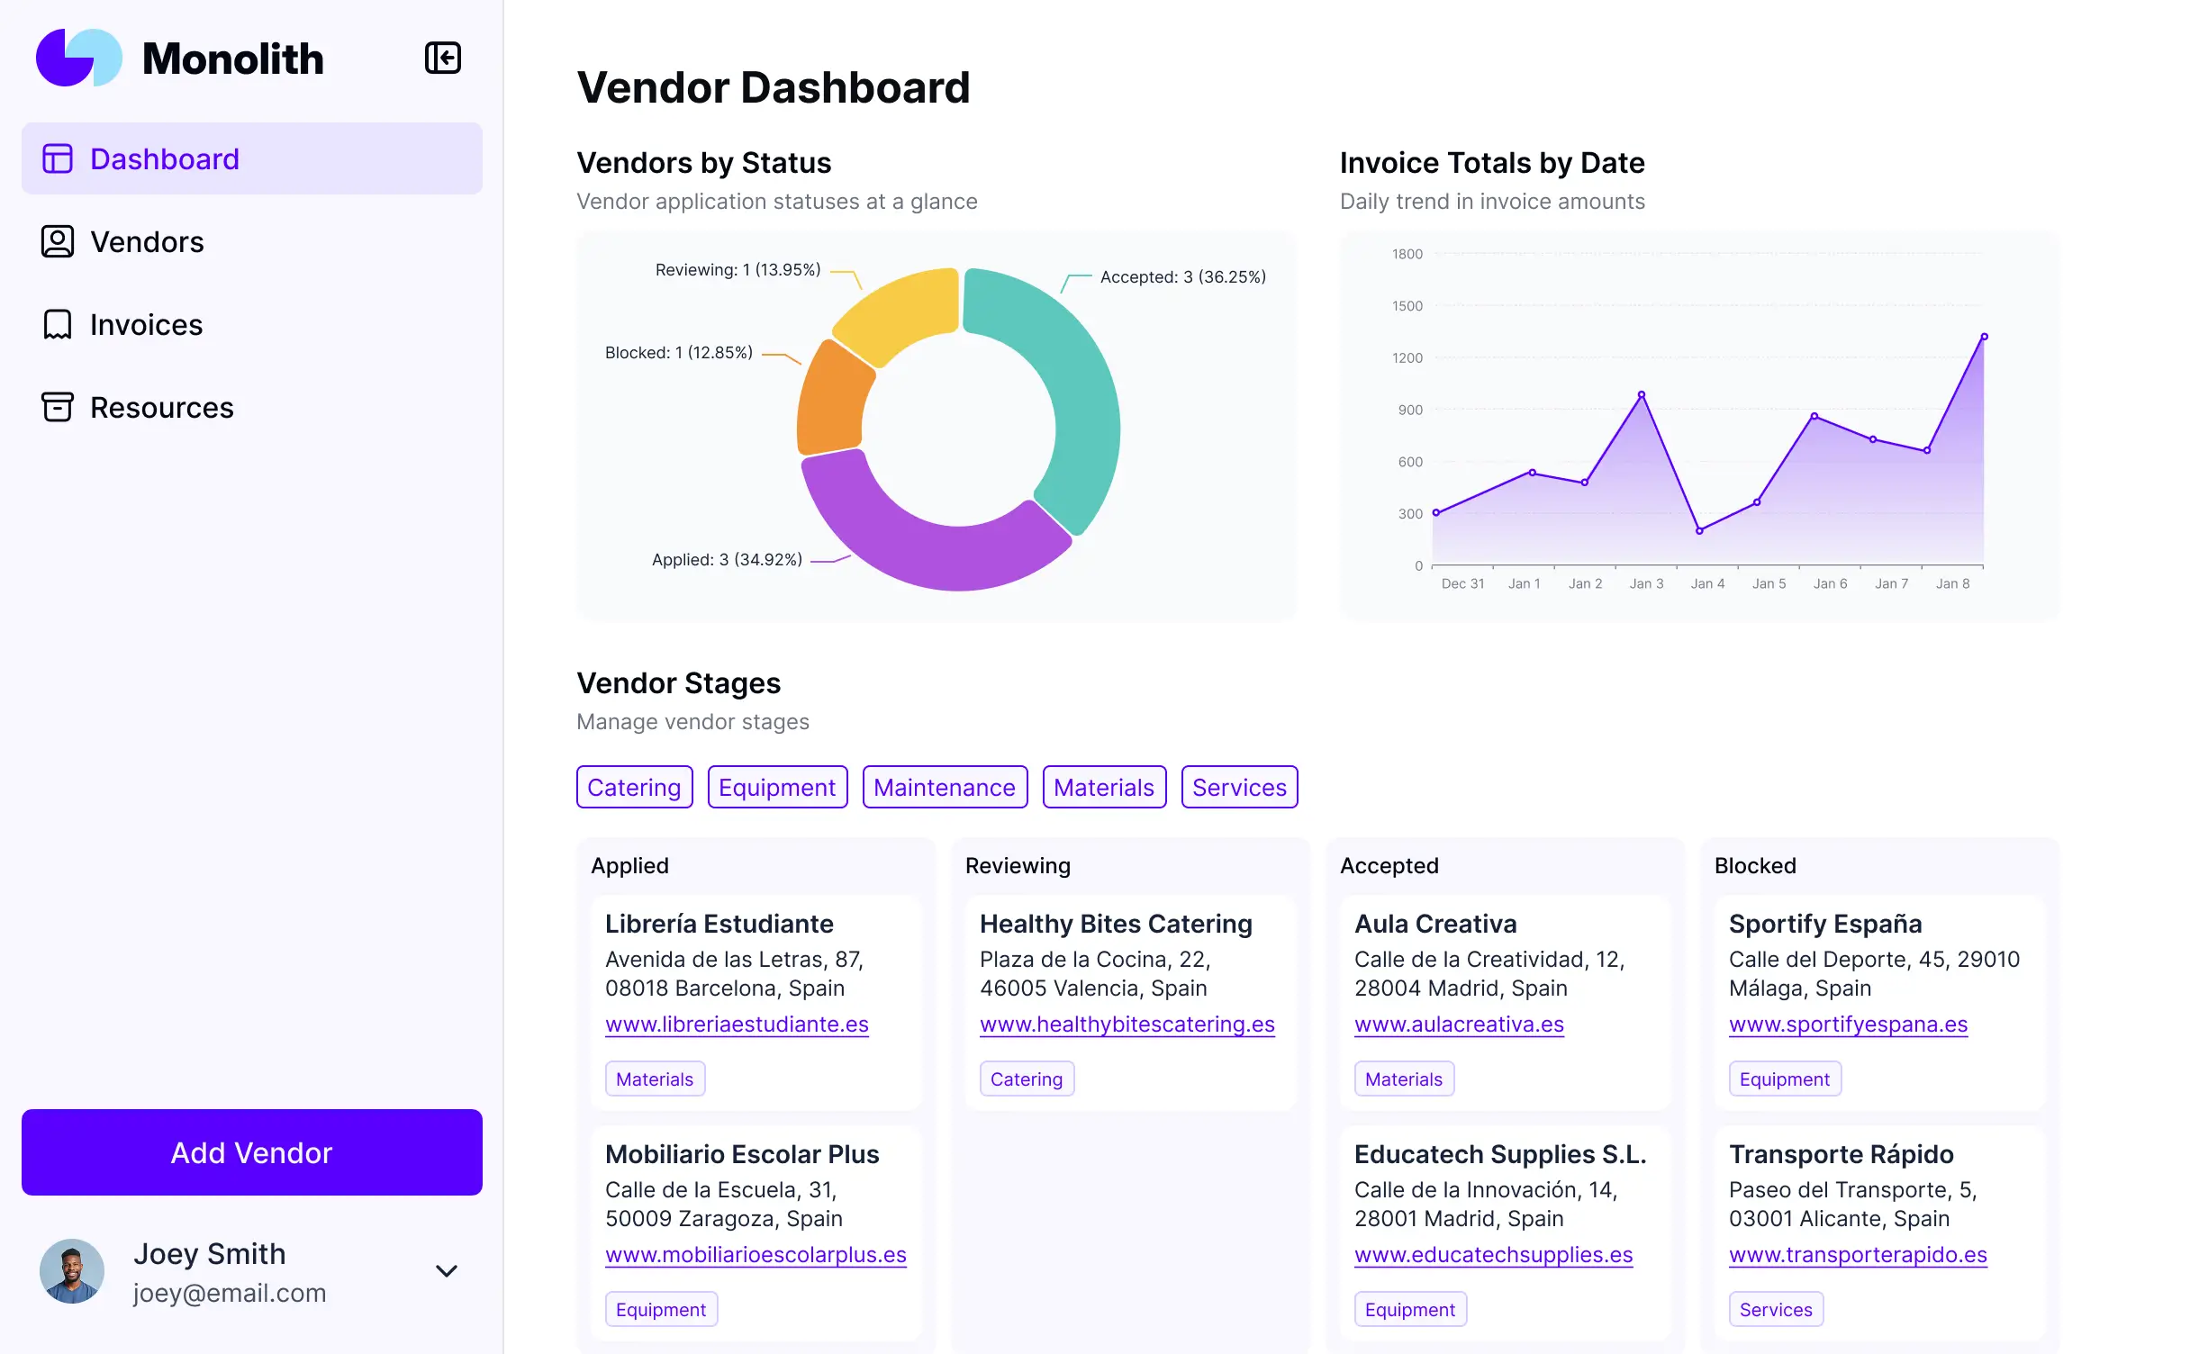Click the Vendors contact-card icon
Image resolution: width=2190 pixels, height=1354 pixels.
point(58,241)
